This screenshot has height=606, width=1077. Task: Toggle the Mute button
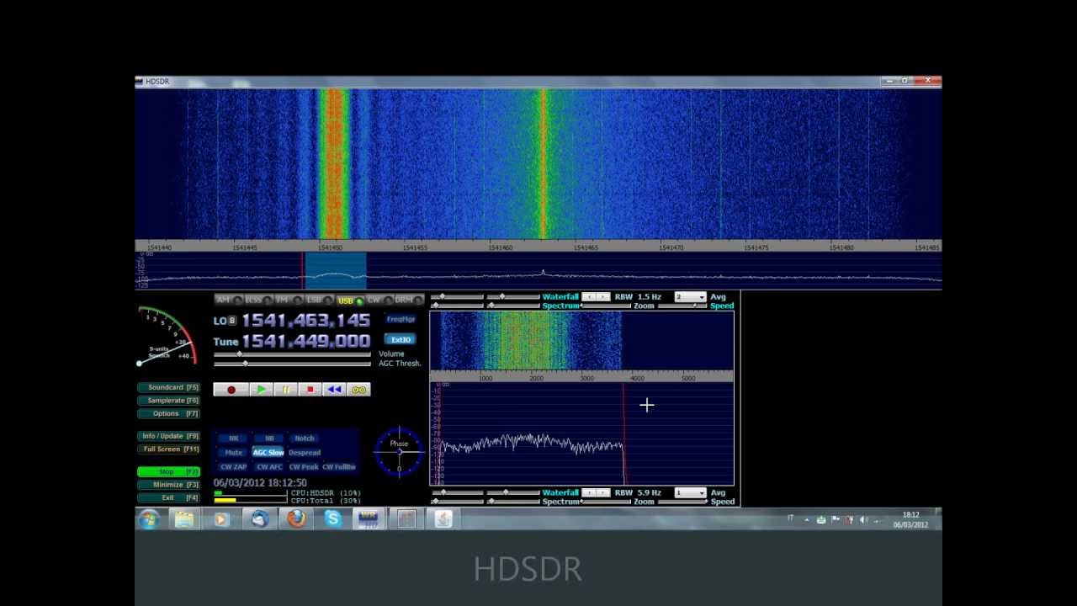(x=233, y=453)
